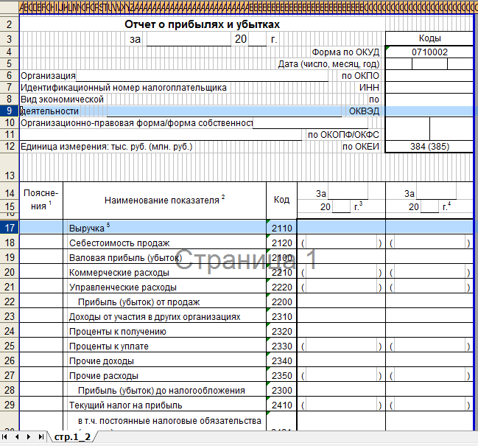Select row 9 header
Image resolution: width=478 pixels, height=446 pixels.
click(9, 111)
